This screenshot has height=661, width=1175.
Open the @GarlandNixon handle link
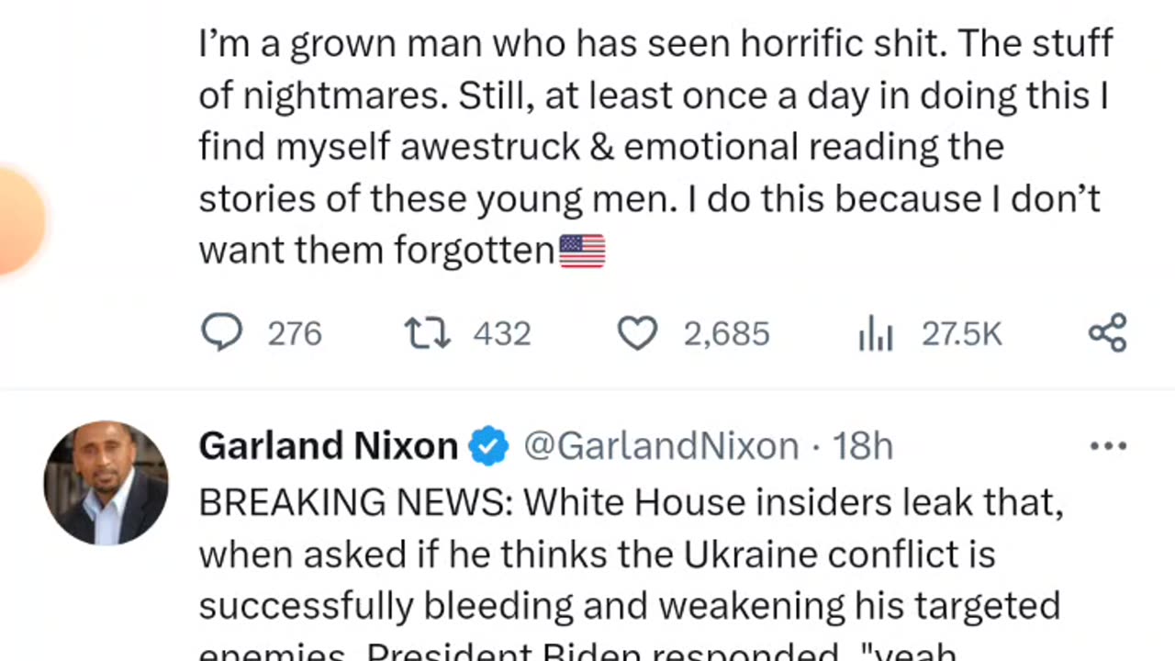click(x=661, y=446)
